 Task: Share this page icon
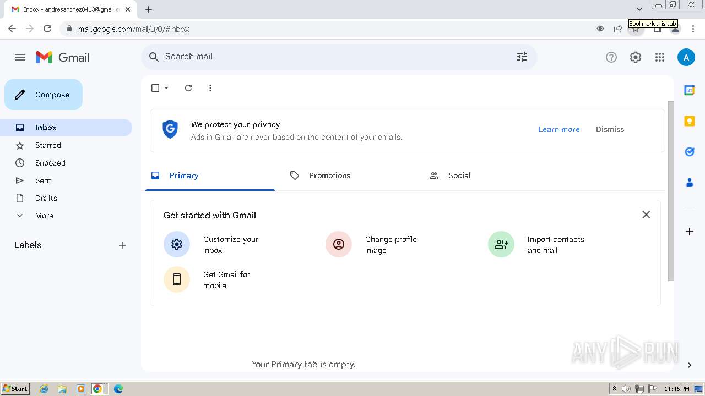tap(618, 29)
